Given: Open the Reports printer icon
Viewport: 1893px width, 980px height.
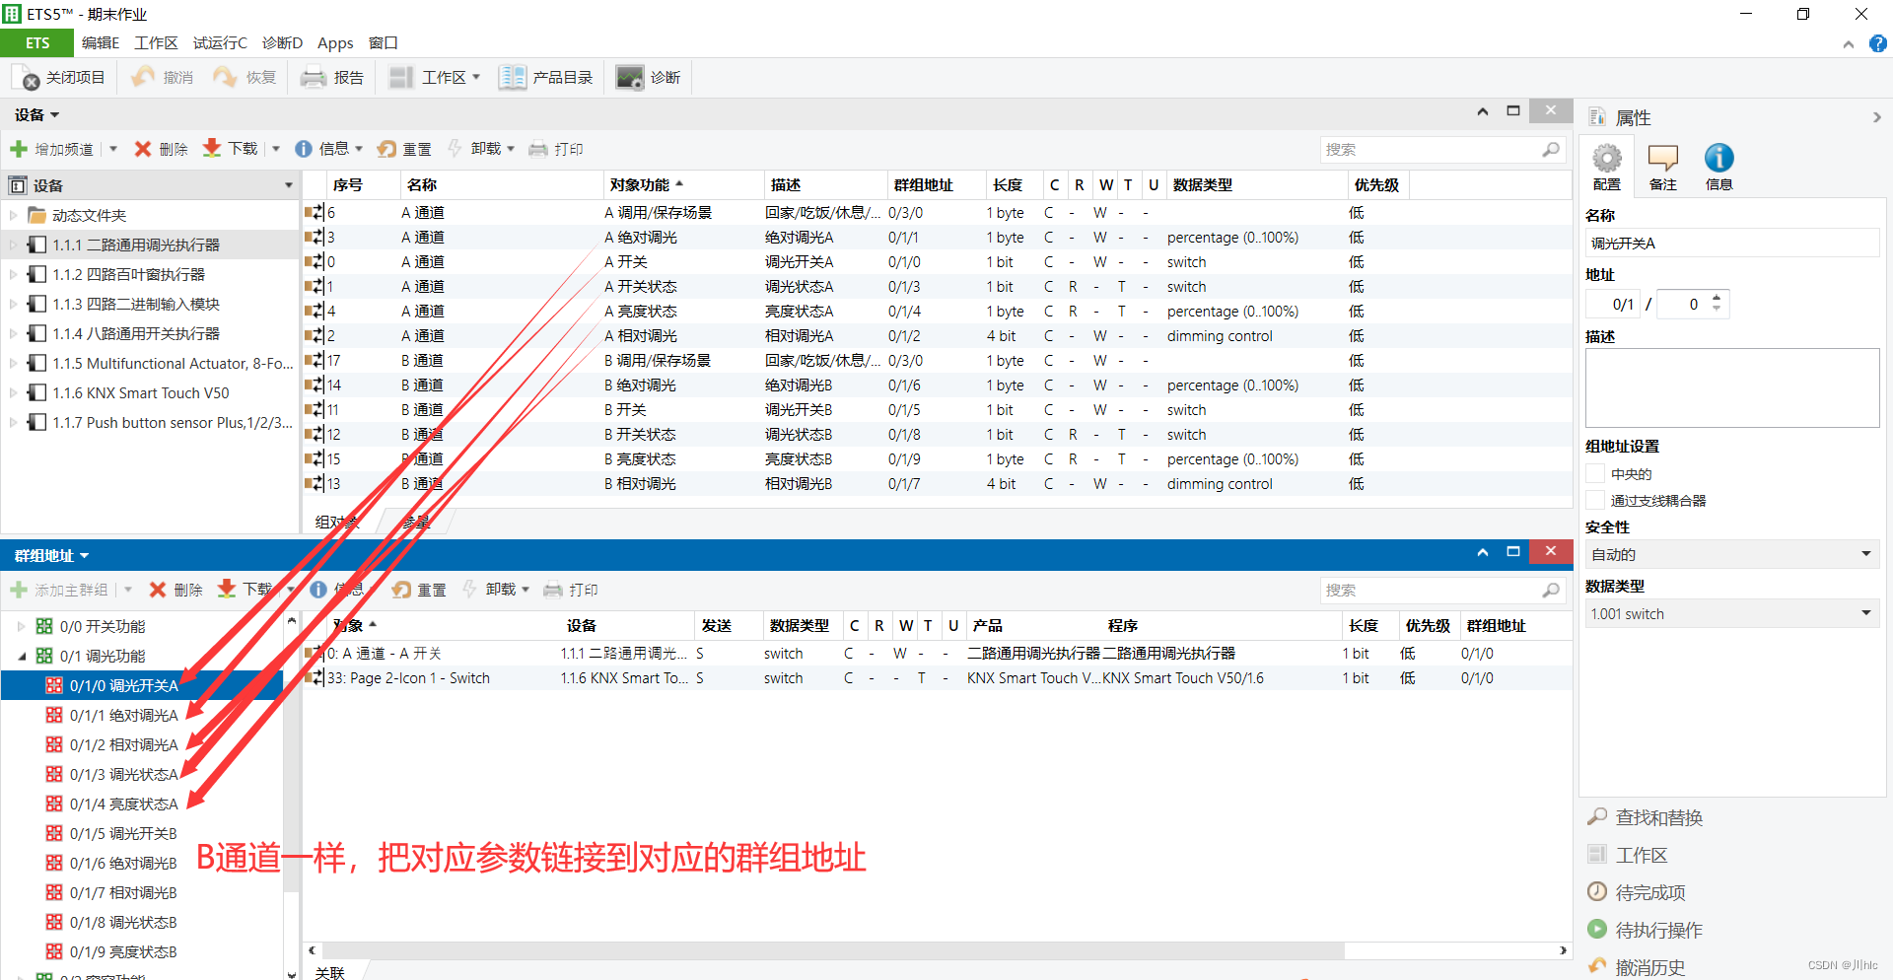Looking at the screenshot, I should pyautogui.click(x=314, y=78).
